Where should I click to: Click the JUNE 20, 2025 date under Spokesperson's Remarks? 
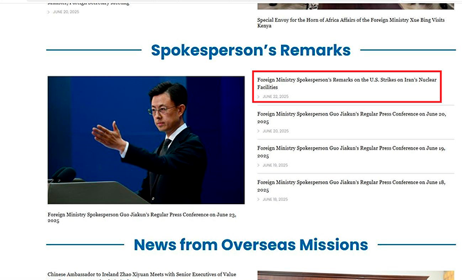click(275, 131)
